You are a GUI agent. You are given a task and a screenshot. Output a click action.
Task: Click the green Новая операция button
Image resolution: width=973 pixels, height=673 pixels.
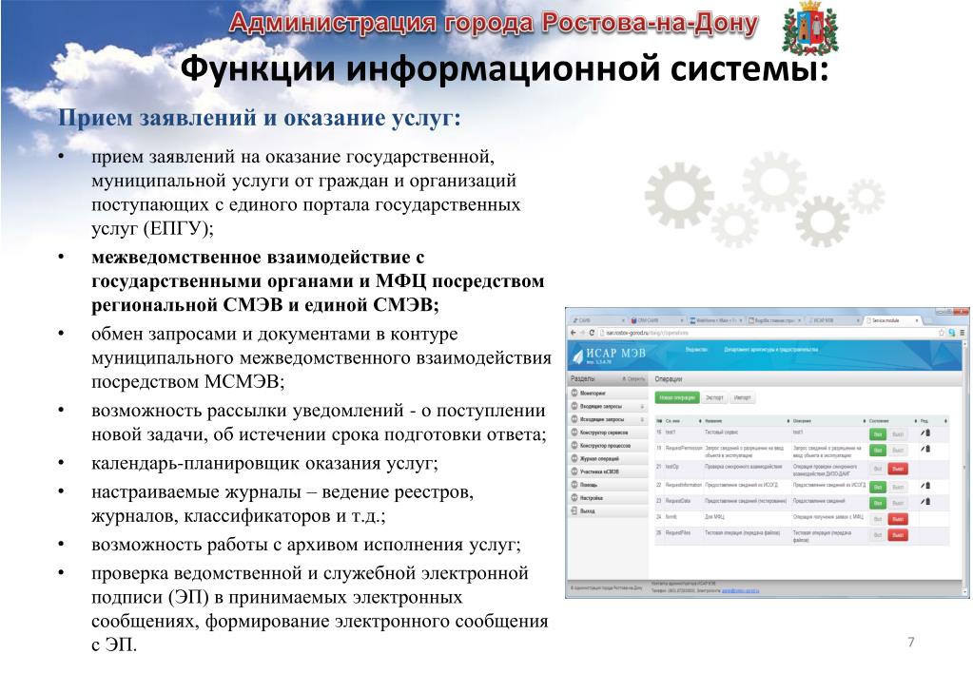pyautogui.click(x=677, y=397)
